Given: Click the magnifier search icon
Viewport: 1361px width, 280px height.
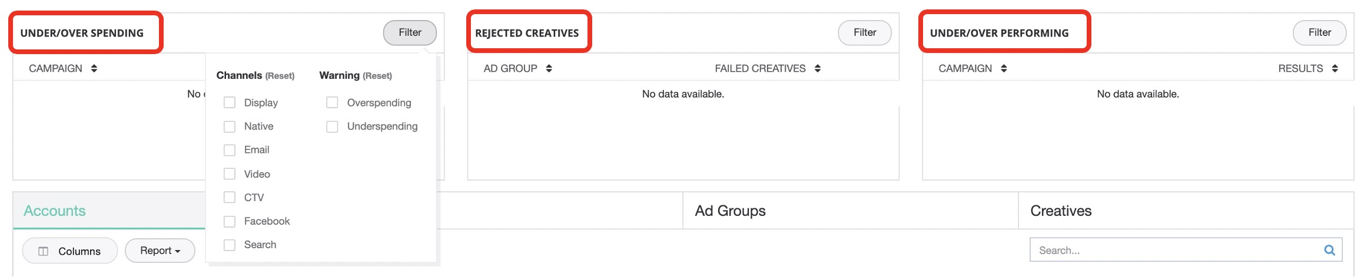Looking at the screenshot, I should 1329,250.
